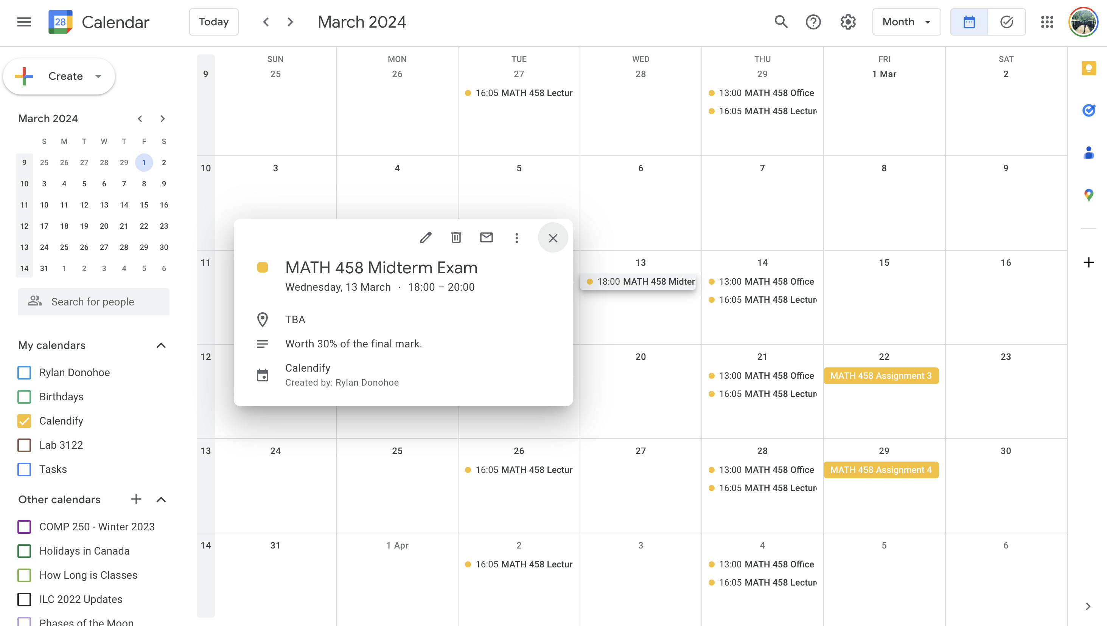Open the main hamburger menu
The height and width of the screenshot is (626, 1107).
tap(24, 22)
